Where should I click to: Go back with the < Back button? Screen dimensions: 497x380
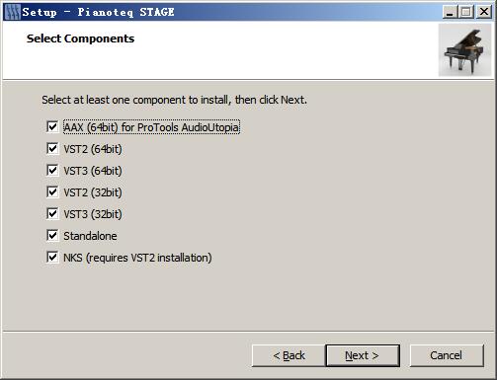click(x=289, y=355)
